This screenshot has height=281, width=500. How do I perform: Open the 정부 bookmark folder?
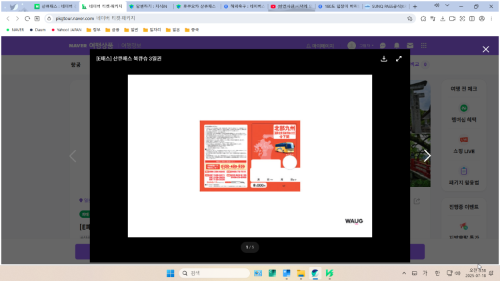(93, 29)
